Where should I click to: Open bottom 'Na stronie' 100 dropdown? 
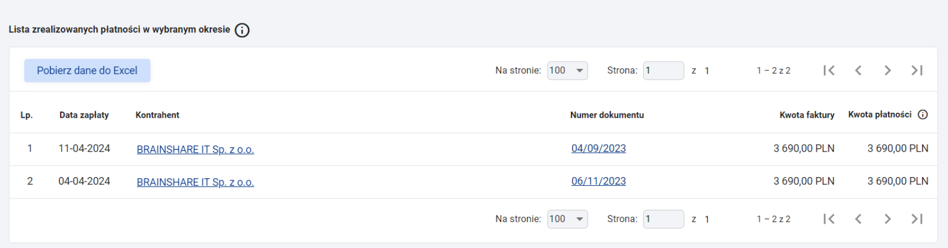[x=567, y=219]
